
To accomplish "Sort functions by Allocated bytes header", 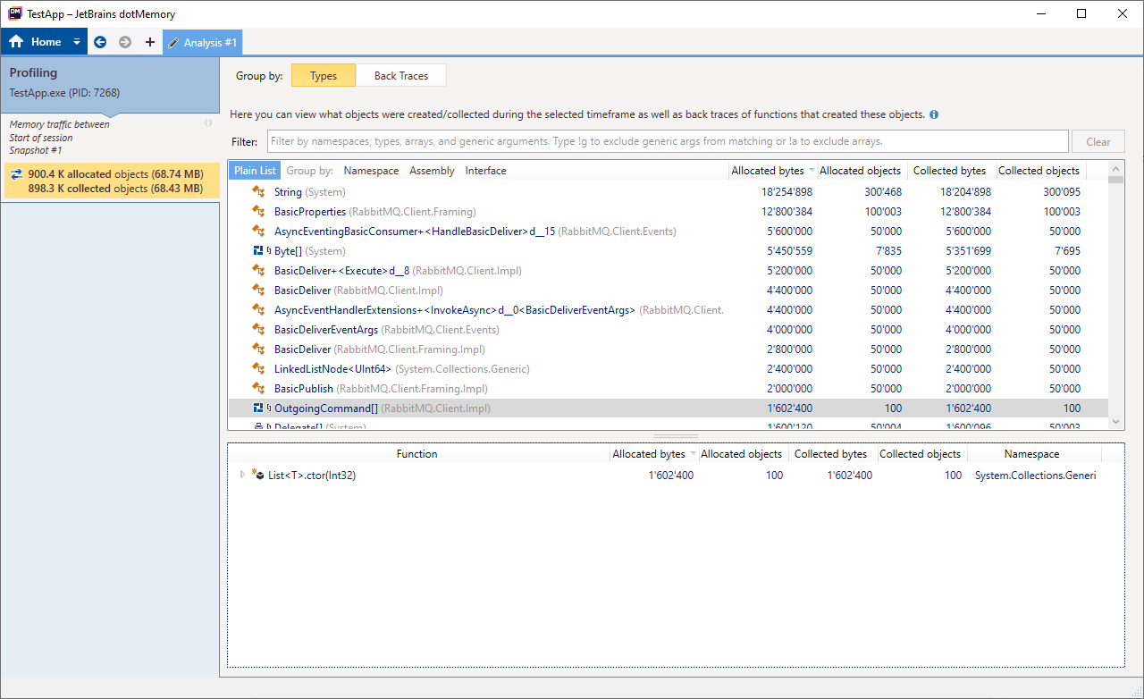I will click(x=653, y=454).
